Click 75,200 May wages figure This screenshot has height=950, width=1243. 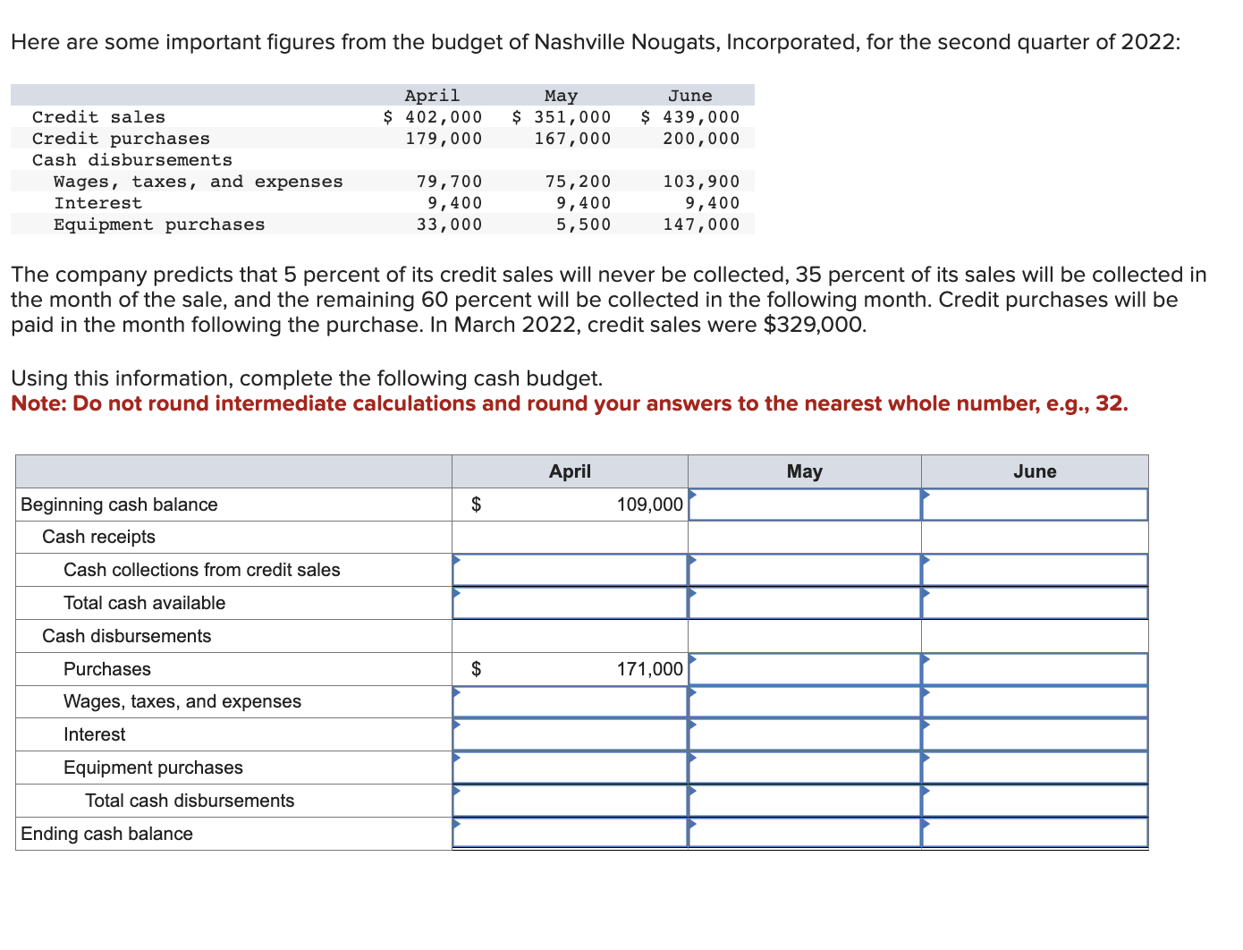click(x=578, y=182)
